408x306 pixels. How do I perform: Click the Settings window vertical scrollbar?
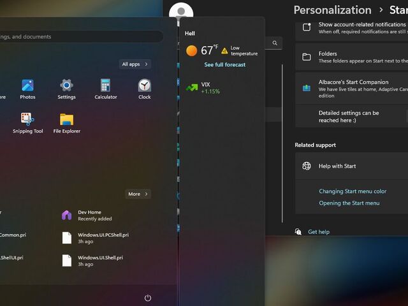tap(282, 143)
